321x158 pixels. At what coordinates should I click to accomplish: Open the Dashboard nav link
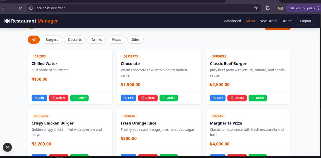[x=232, y=21]
